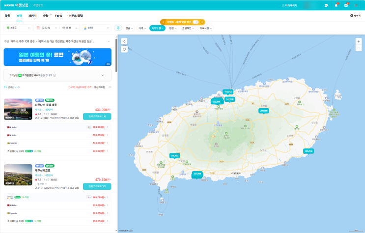
Task: Open the 파르나스 호텔 제주 hotel title
Action: coord(46,105)
